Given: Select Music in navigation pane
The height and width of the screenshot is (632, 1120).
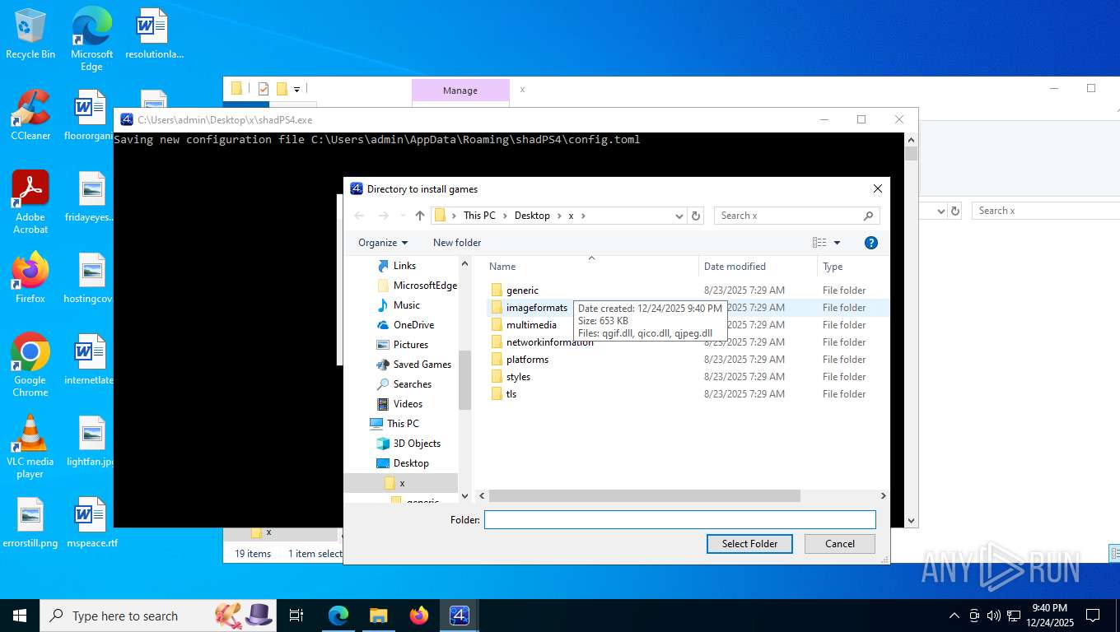Looking at the screenshot, I should point(406,305).
